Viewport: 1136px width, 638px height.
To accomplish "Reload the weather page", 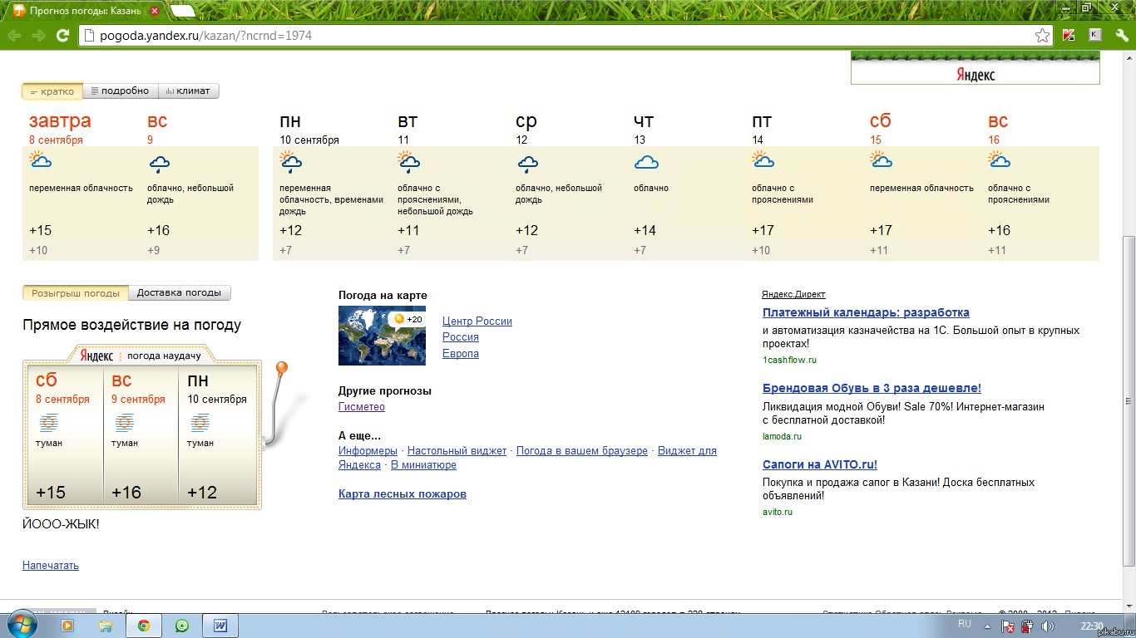I will tap(62, 36).
